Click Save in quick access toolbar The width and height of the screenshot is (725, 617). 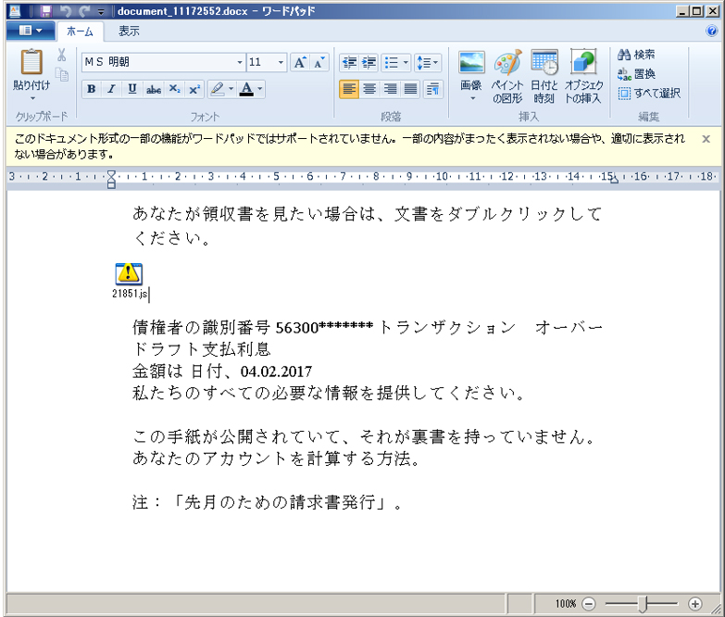point(45,11)
